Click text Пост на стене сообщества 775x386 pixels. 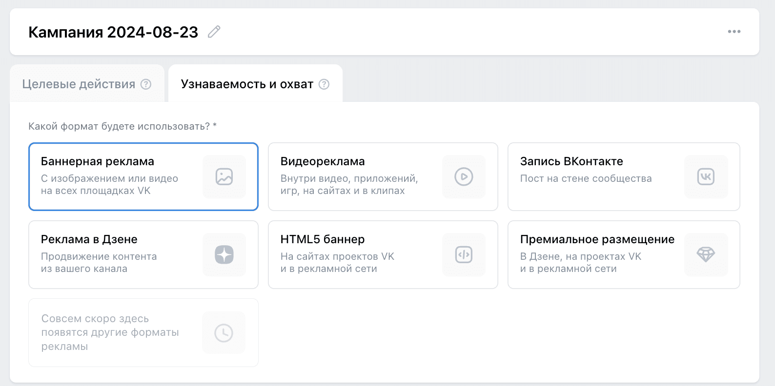click(x=586, y=178)
